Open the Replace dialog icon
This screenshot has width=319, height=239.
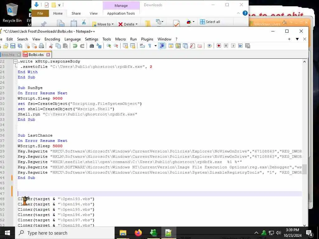(99, 46)
